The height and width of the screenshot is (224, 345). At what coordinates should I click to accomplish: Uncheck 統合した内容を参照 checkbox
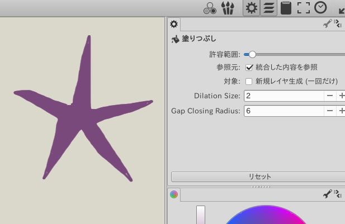pyautogui.click(x=249, y=67)
